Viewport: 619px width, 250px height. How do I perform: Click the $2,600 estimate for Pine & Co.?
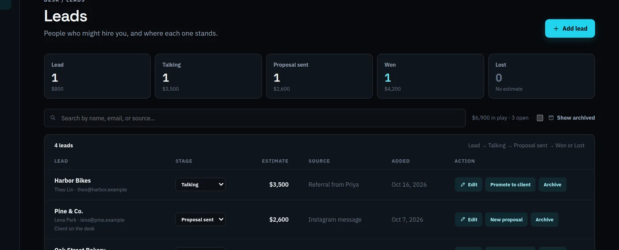279,219
